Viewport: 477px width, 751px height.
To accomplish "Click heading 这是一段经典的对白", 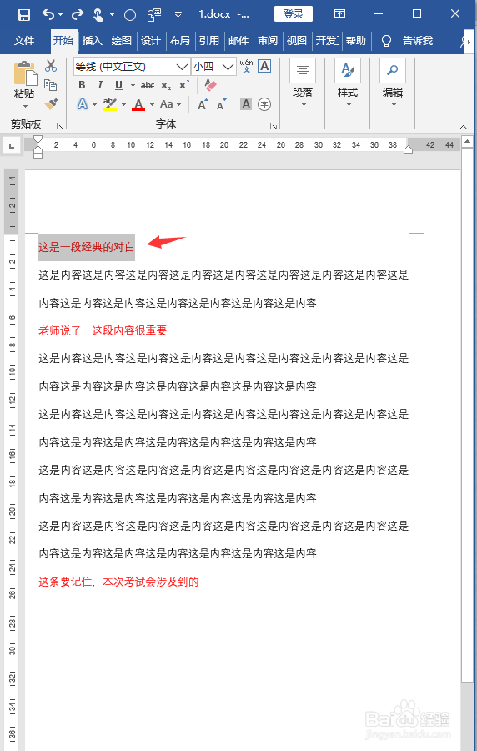I will 87,247.
